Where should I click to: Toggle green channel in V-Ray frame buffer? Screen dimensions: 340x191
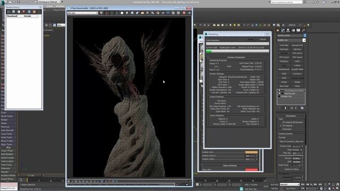coord(112,13)
